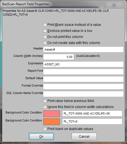Edit the PL_TOT=0 condition field

92,121
